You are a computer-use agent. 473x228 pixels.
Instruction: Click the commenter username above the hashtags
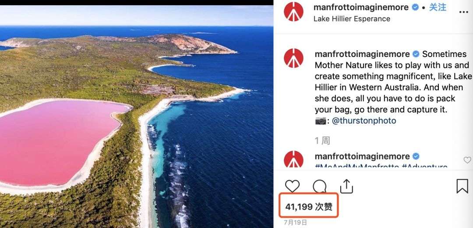(x=362, y=156)
